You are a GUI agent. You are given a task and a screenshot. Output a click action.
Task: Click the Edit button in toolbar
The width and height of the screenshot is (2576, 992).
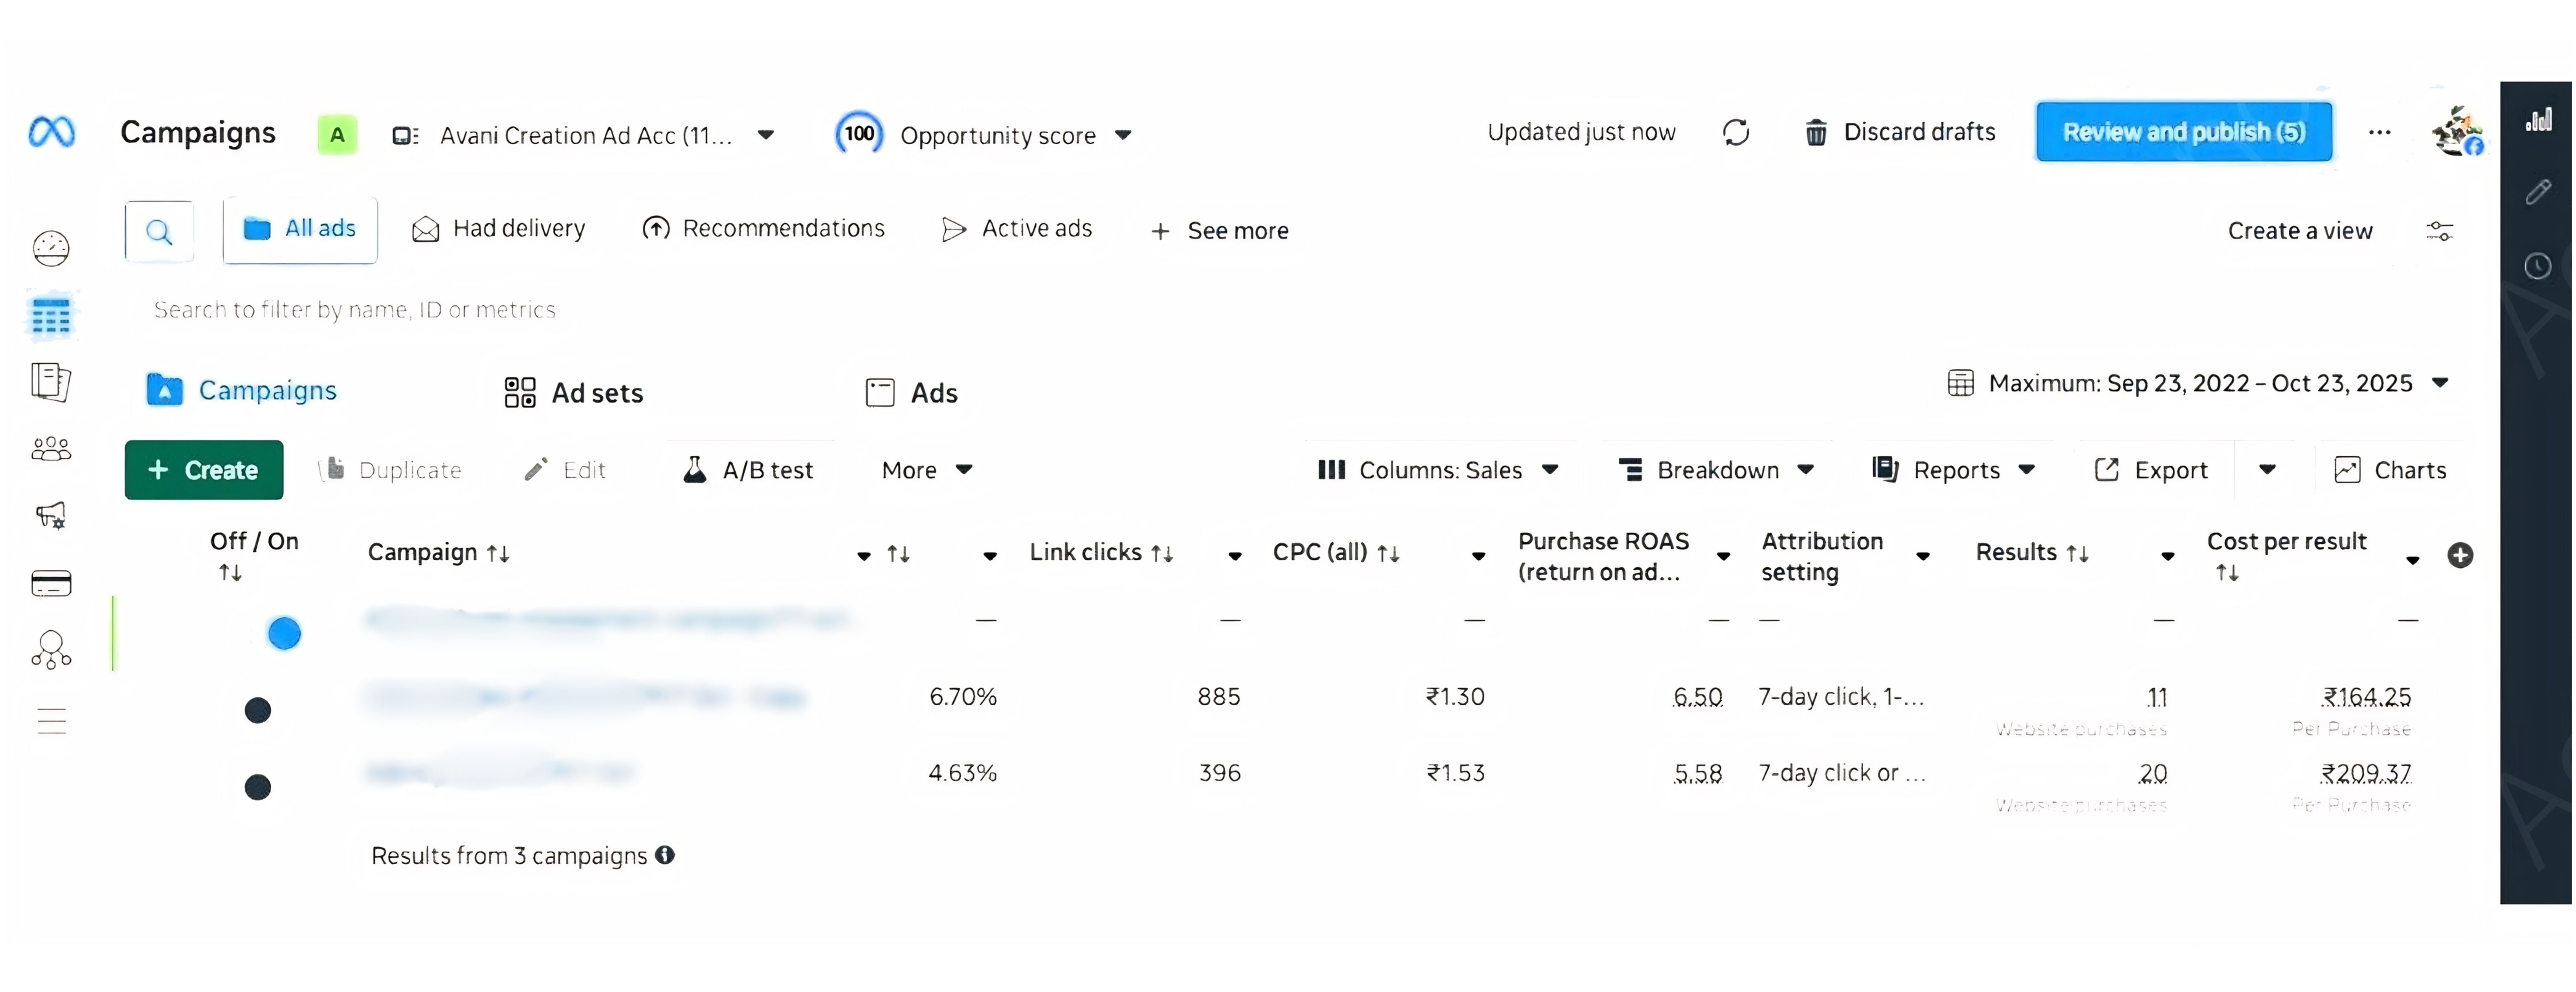pyautogui.click(x=565, y=470)
